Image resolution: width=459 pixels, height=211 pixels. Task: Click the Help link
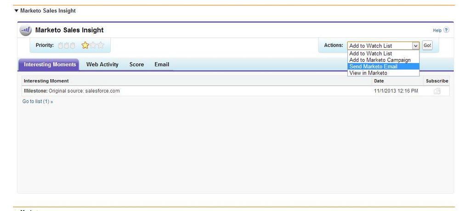(x=437, y=31)
